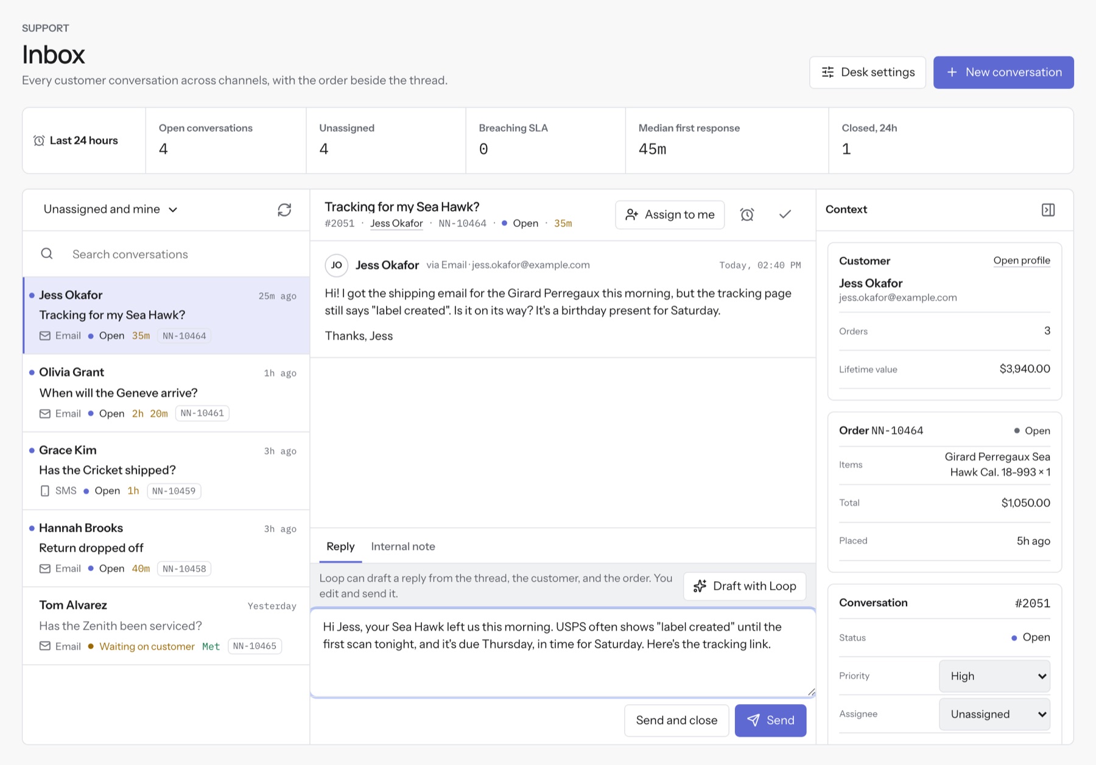Click Assign to me
1096x765 pixels.
(x=670, y=214)
